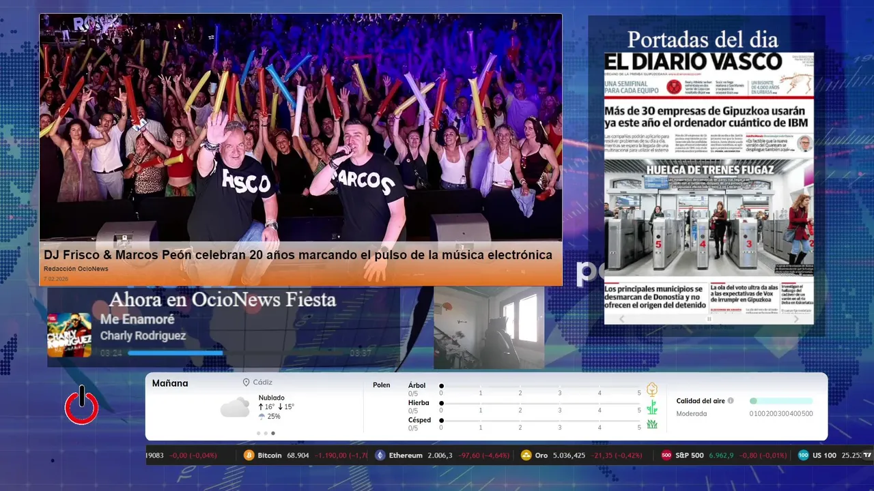The width and height of the screenshot is (874, 491).
Task: Open the Charly Rodriguez album cover
Action: tap(69, 335)
